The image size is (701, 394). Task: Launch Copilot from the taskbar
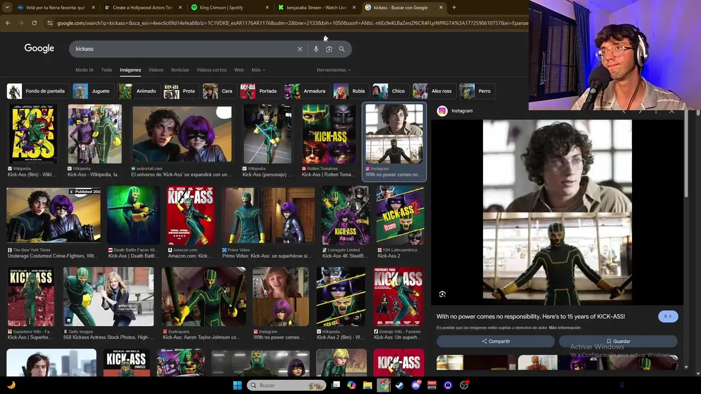pos(352,385)
